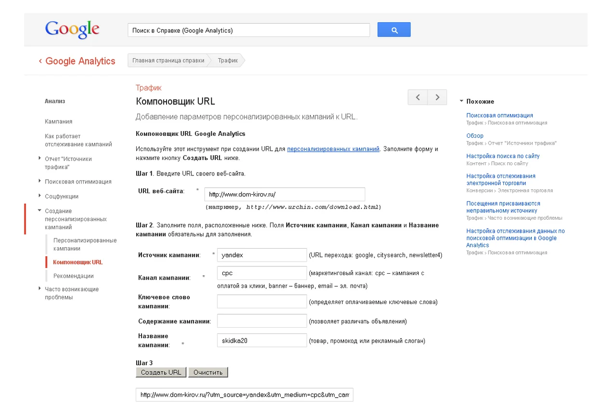
Task: Follow the персонализированных кампаний link
Action: tap(333, 149)
